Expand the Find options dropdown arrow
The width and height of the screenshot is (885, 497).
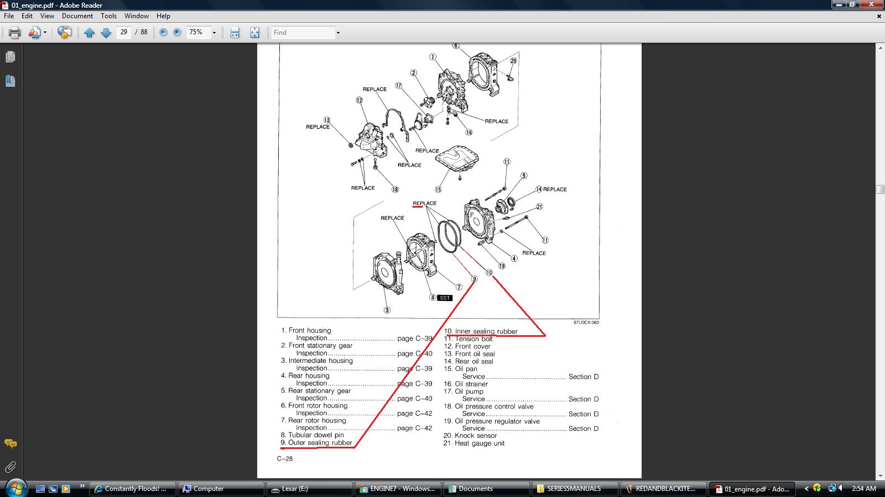pyautogui.click(x=338, y=33)
